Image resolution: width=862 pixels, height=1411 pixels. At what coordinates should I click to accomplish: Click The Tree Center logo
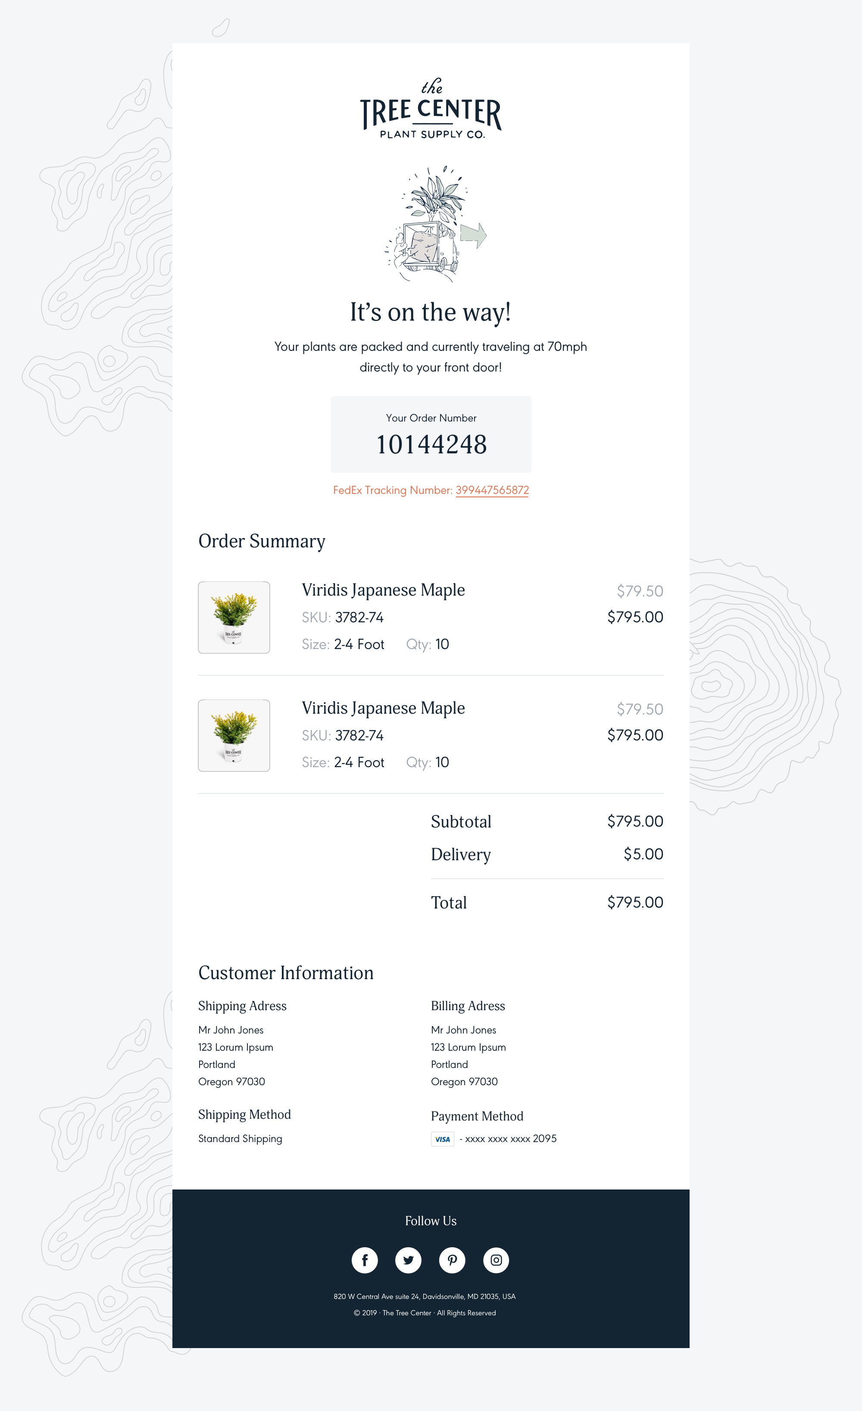[431, 108]
